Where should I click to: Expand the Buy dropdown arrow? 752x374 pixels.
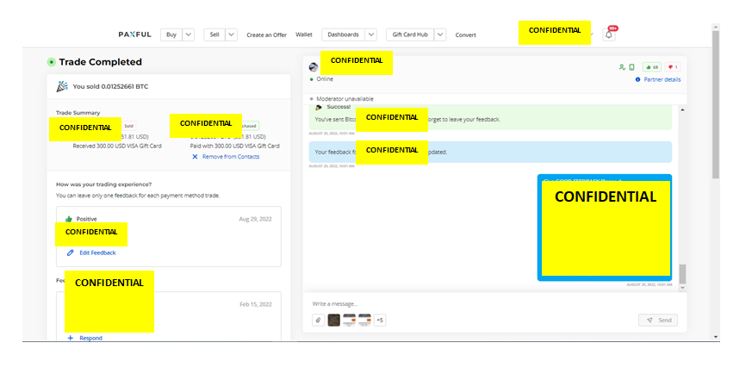click(x=189, y=34)
